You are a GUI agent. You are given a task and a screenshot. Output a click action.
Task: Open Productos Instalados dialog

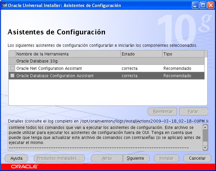point(59,158)
